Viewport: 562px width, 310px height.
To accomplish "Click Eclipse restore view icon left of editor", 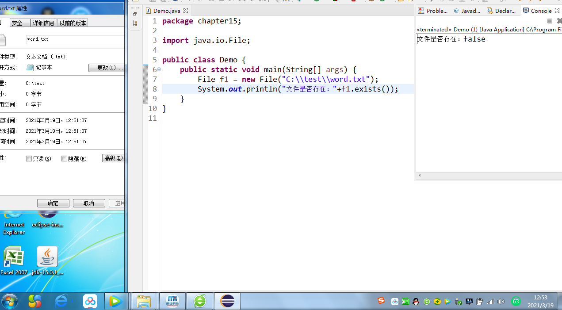I will point(135,14).
